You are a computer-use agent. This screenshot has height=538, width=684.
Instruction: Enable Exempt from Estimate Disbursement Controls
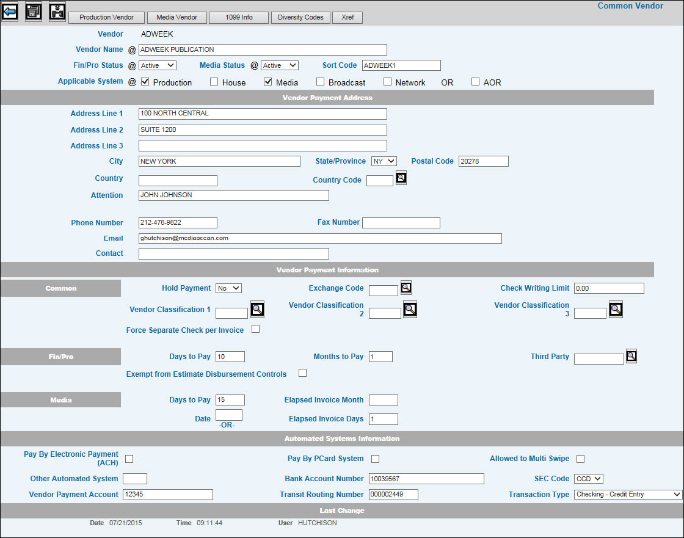(x=302, y=373)
